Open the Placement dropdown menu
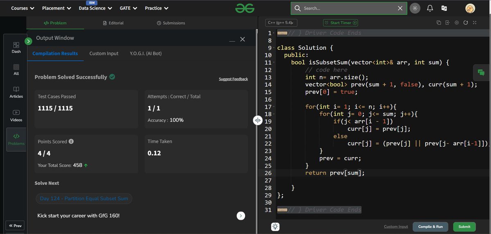Image resolution: width=491 pixels, height=234 pixels. click(x=56, y=8)
